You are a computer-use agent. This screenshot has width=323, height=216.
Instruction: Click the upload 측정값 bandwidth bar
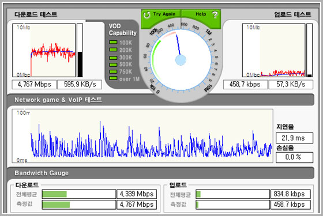233,204
